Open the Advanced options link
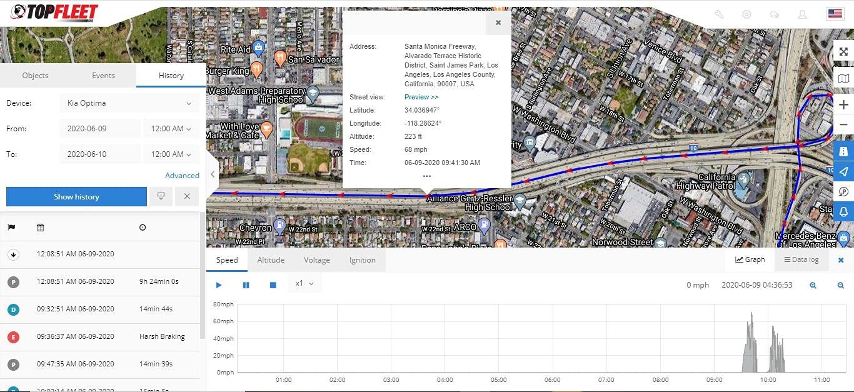The width and height of the screenshot is (854, 392). coord(182,176)
